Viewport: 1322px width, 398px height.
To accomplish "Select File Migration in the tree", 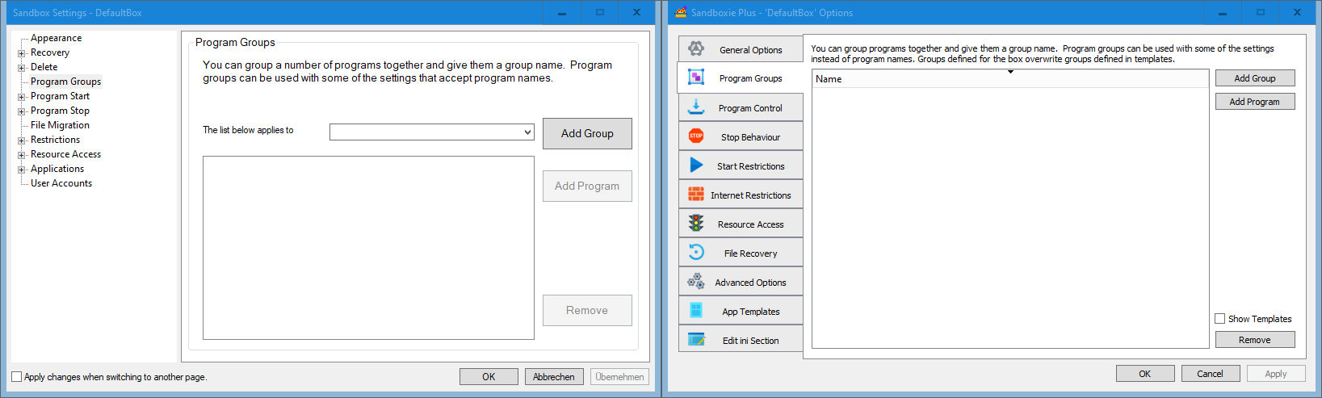I will [x=60, y=125].
